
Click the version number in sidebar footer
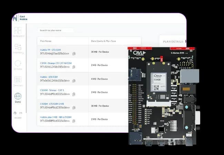(x=18, y=118)
